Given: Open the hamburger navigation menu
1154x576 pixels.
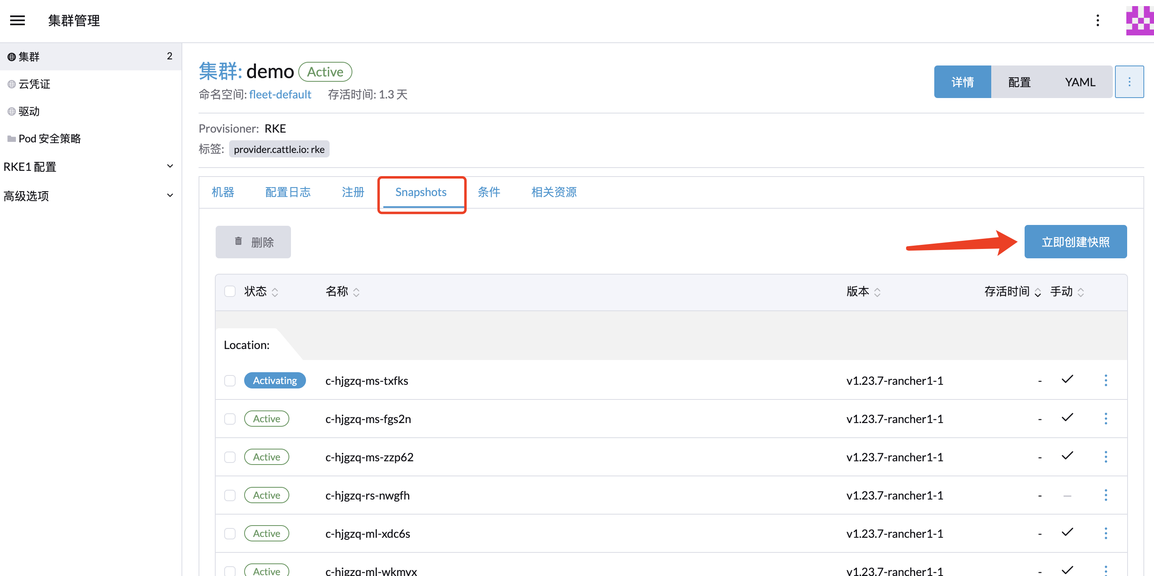Looking at the screenshot, I should point(17,20).
